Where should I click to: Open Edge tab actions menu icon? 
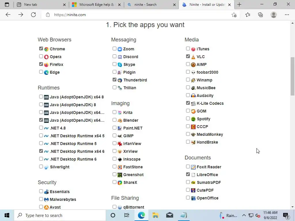[7, 5]
